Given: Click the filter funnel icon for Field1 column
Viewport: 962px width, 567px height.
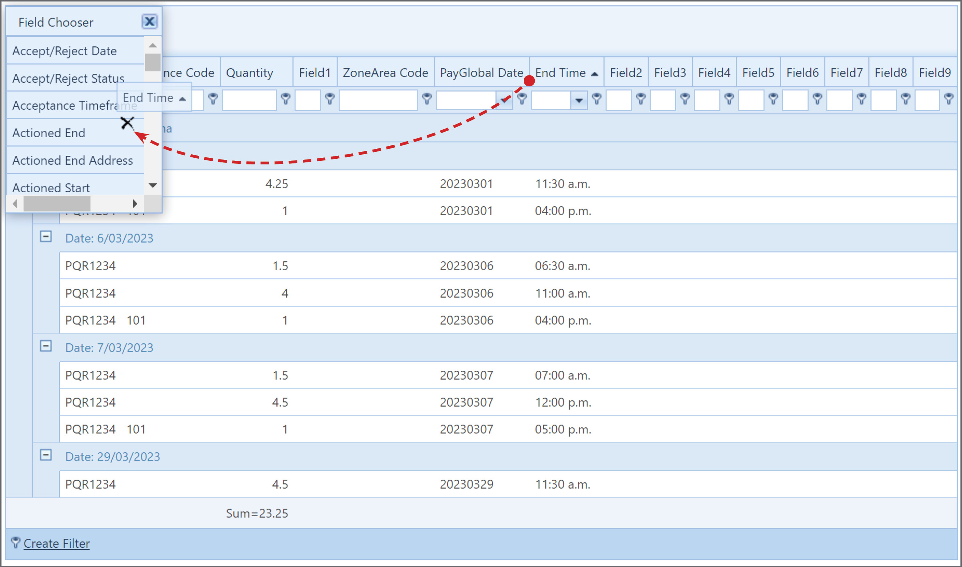Looking at the screenshot, I should [330, 99].
